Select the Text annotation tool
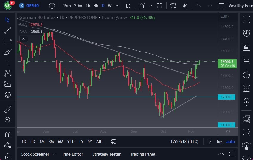The width and height of the screenshot is (253, 160). (x=7, y=63)
